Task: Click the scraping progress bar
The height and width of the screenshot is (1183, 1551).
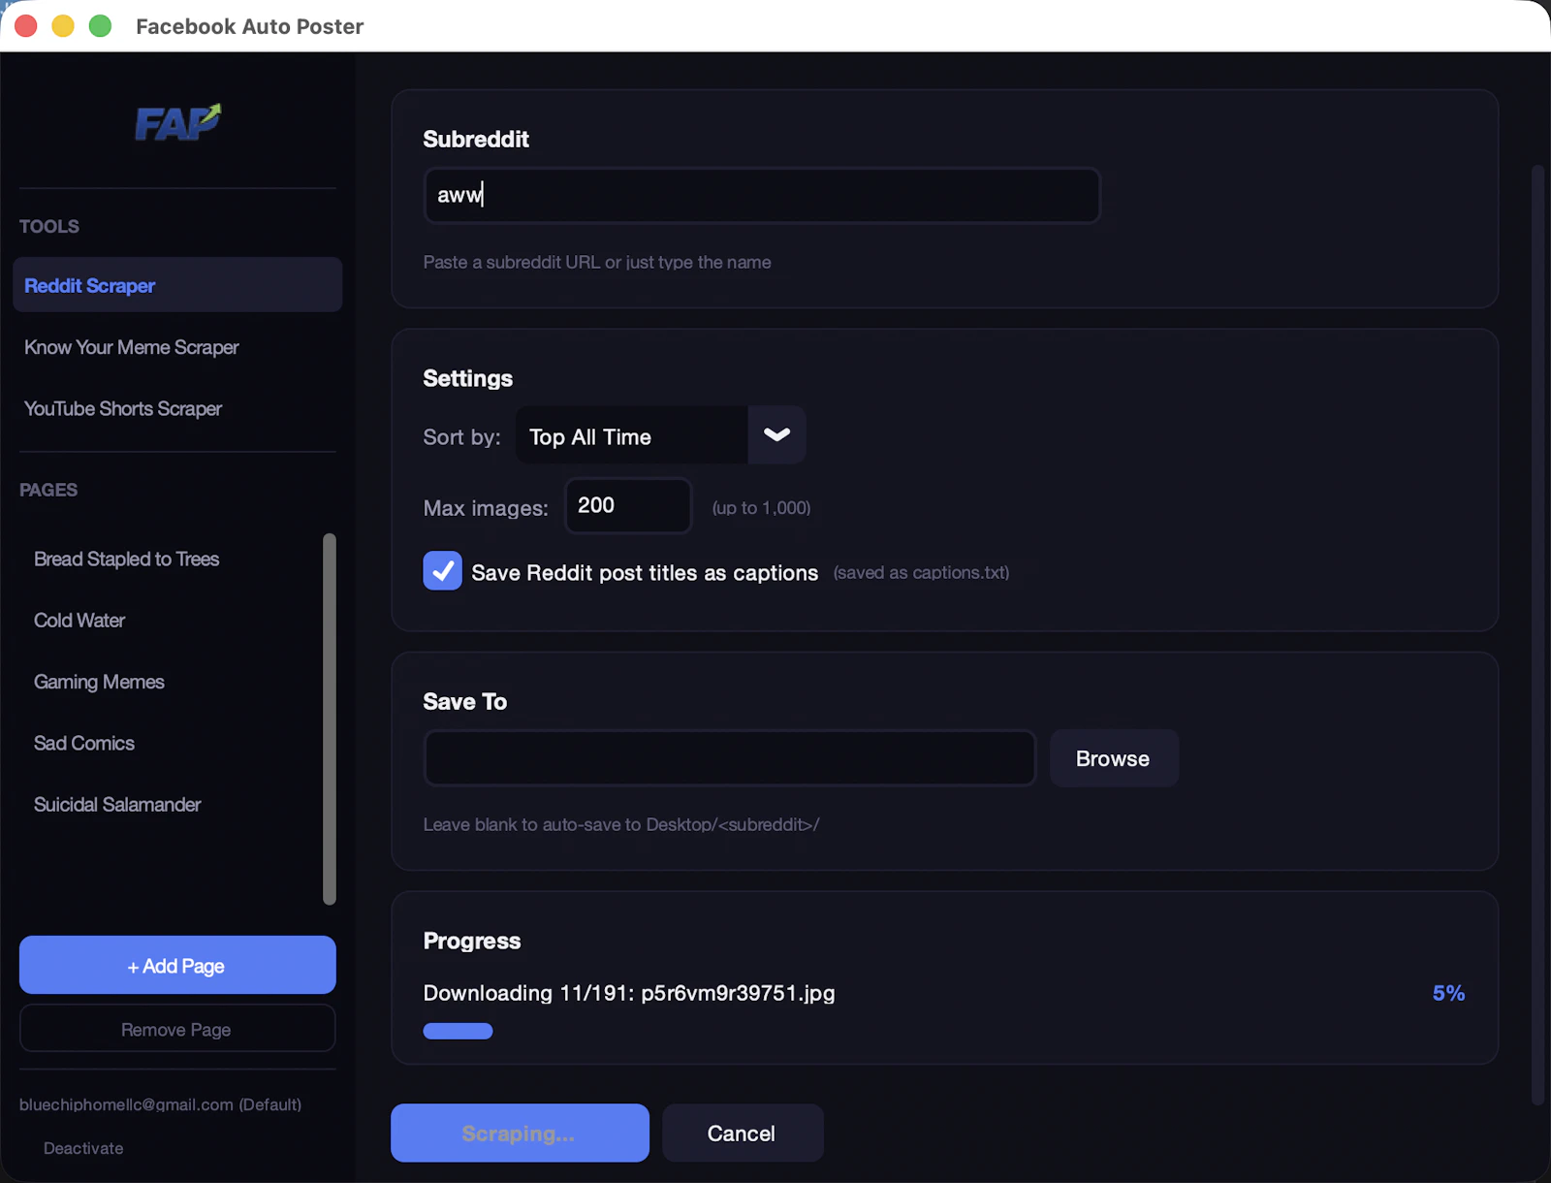Action: pos(458,1031)
